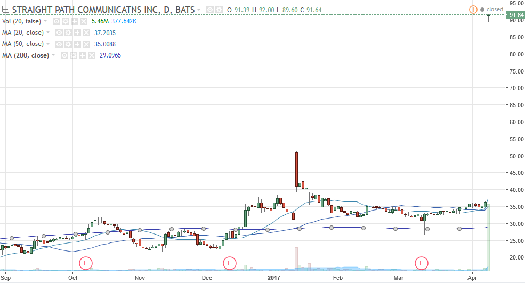Click the 20.00 price axis label
Screen dimensions: 525x283
(516, 257)
